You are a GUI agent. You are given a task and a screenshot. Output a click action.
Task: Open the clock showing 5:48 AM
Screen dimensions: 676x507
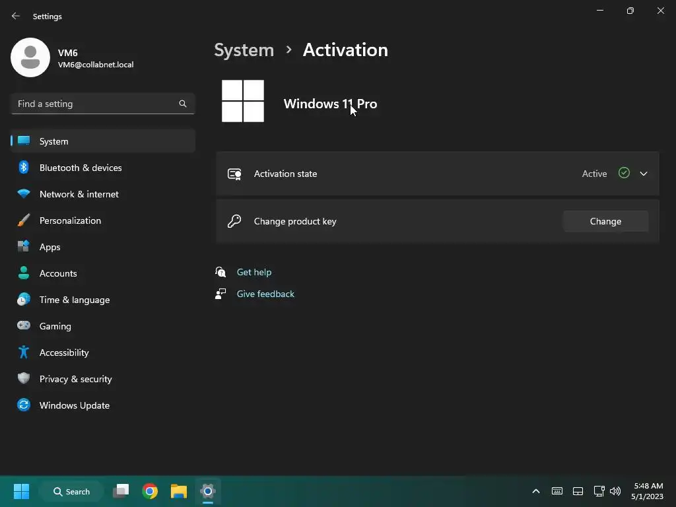[x=647, y=491]
